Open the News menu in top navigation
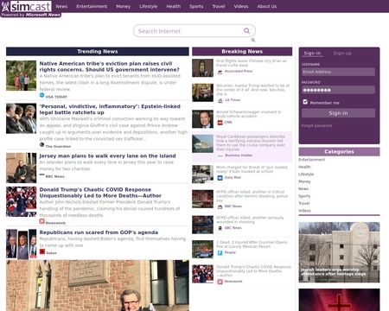The height and width of the screenshot is (311, 389). click(x=61, y=6)
